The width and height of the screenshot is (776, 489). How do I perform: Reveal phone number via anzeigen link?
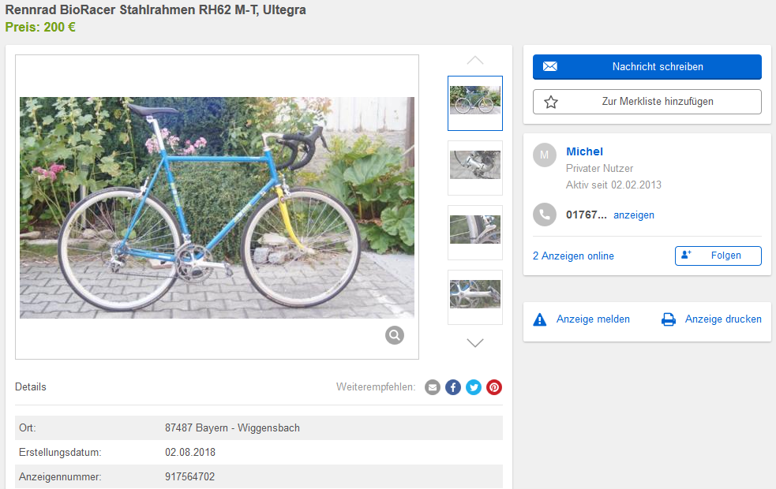click(633, 215)
